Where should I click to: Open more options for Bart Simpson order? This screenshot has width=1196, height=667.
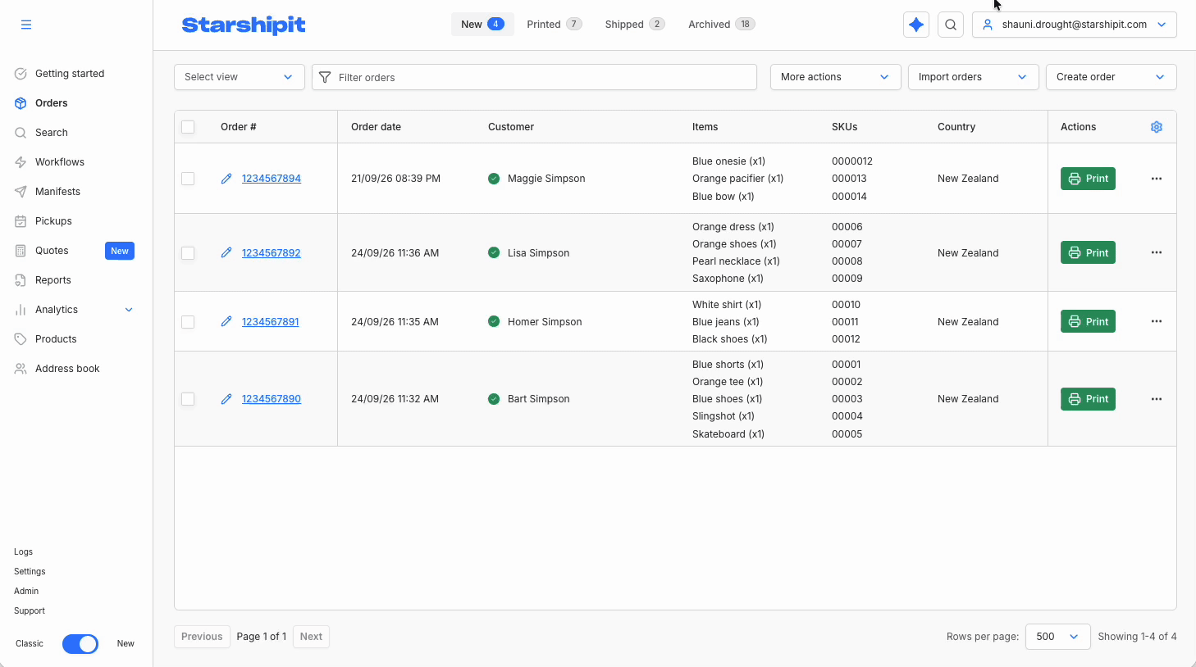tap(1157, 399)
